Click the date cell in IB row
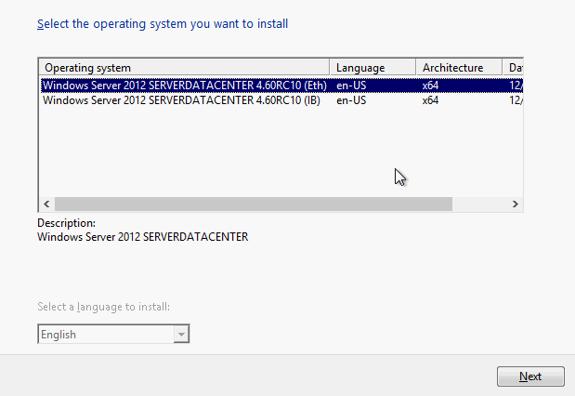Image resolution: width=575 pixels, height=396 pixels. (515, 100)
